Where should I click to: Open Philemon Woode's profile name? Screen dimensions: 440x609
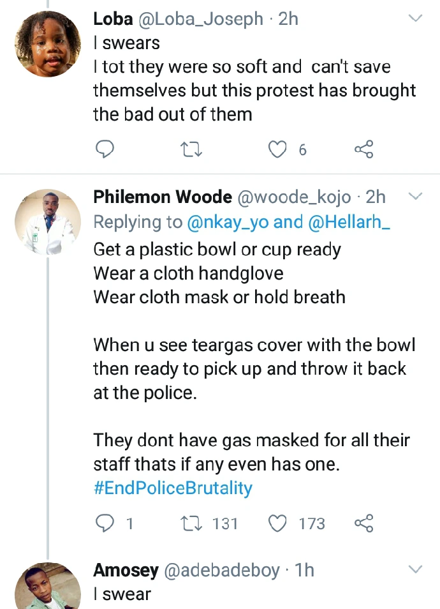tap(163, 197)
